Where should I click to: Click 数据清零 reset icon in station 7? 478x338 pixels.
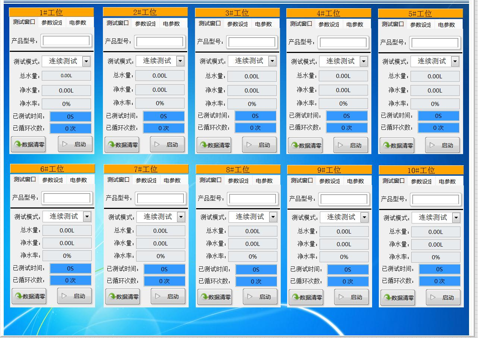pos(112,297)
